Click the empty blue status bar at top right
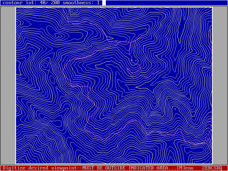This screenshot has width=228, height=171. point(167,3)
